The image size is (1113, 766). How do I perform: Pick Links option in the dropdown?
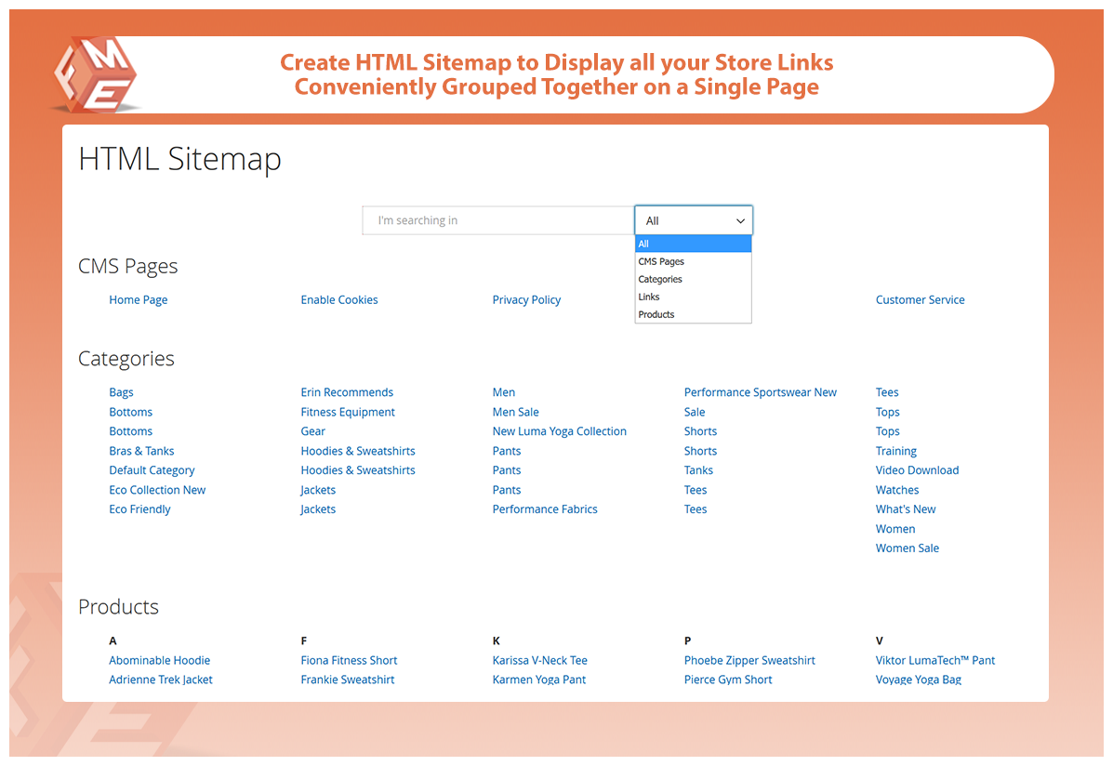(x=649, y=297)
